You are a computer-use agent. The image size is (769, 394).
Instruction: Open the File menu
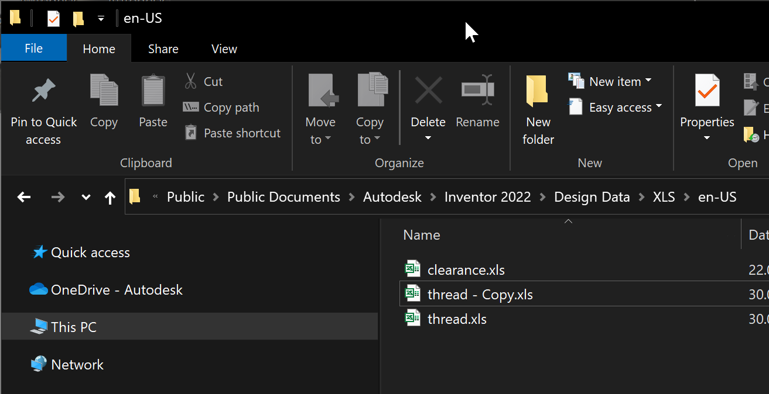[x=33, y=49]
